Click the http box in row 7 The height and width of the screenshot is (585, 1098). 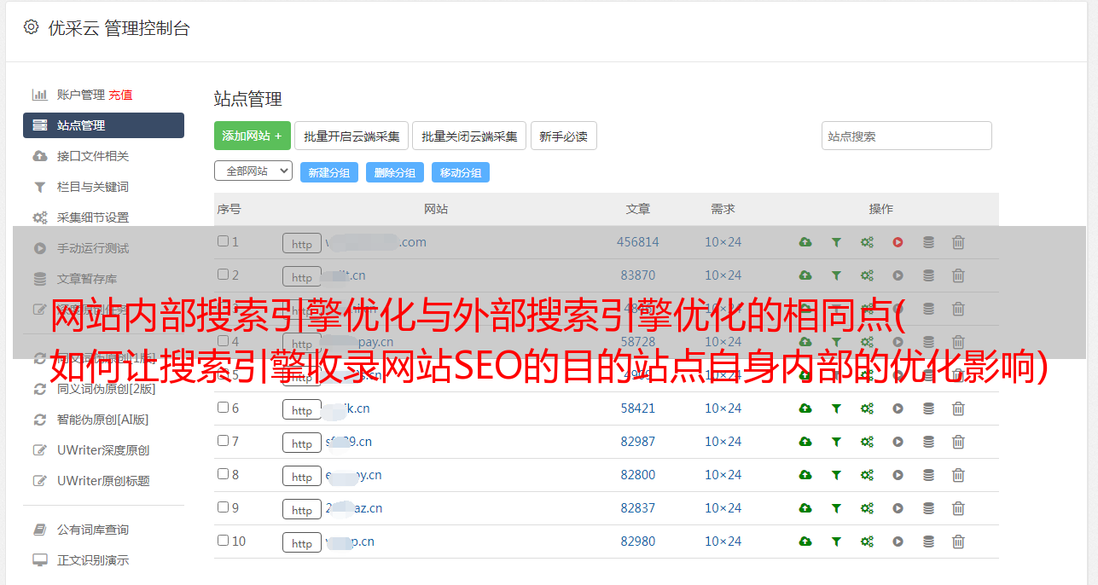(302, 443)
